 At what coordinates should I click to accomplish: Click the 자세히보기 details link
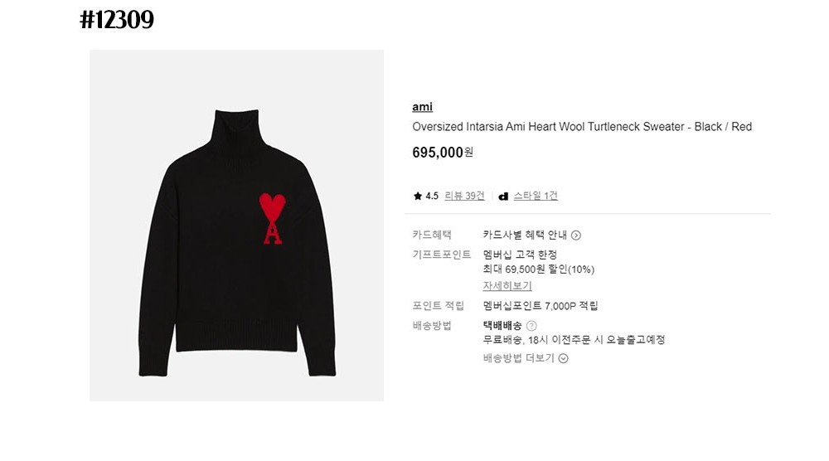[507, 285]
